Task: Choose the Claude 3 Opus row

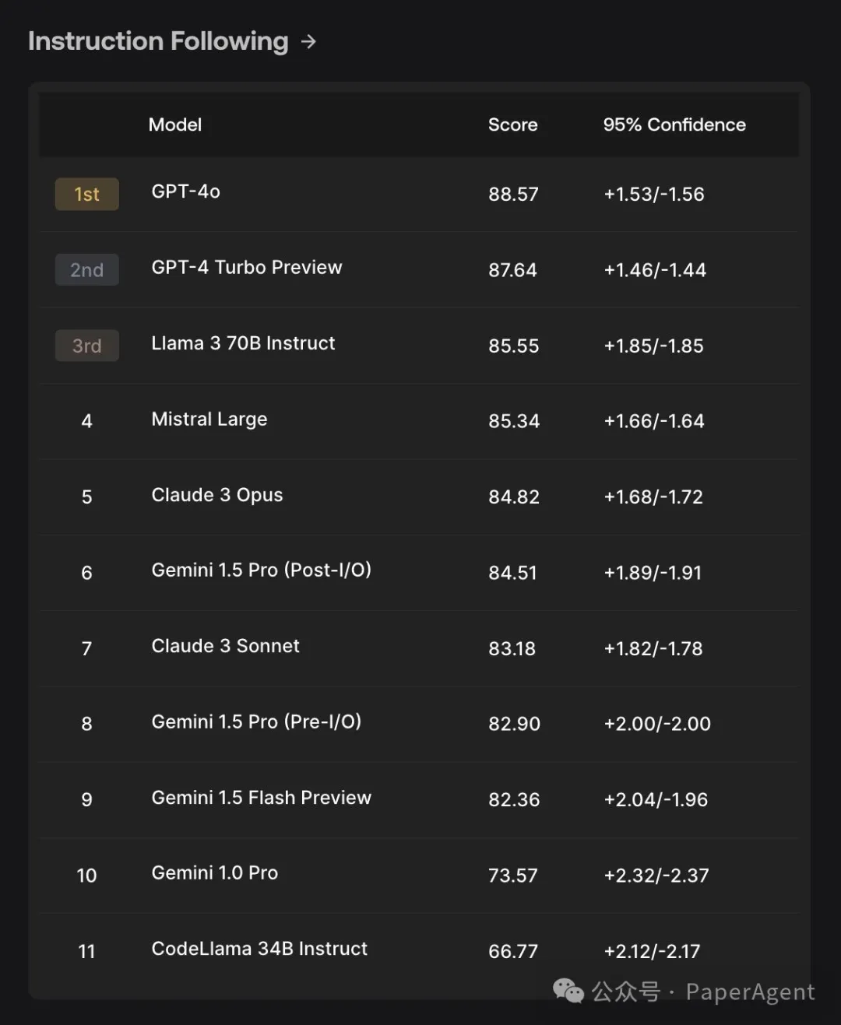Action: [x=420, y=497]
